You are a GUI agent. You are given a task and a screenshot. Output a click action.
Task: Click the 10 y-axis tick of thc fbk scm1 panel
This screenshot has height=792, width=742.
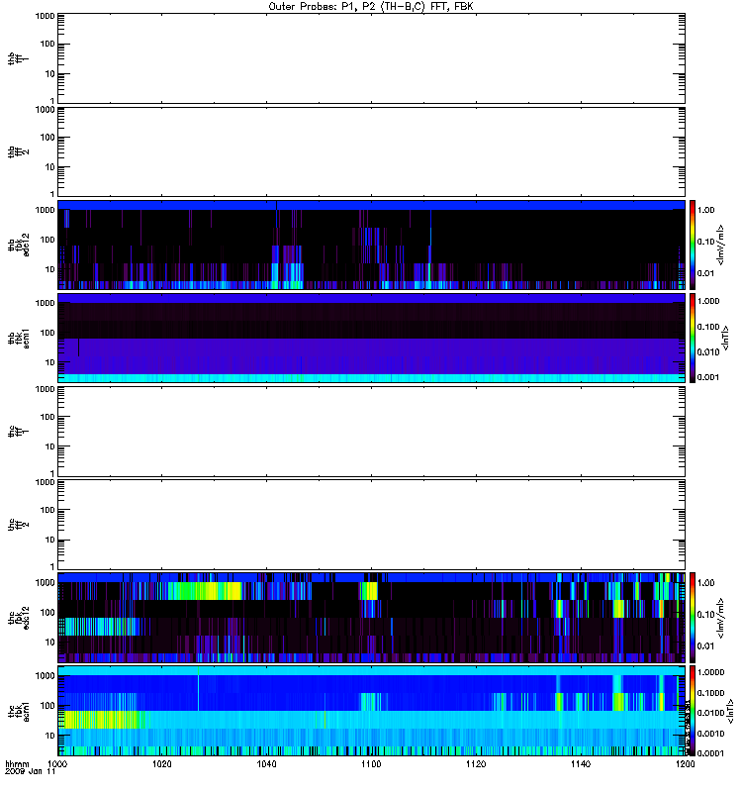pyautogui.click(x=49, y=736)
